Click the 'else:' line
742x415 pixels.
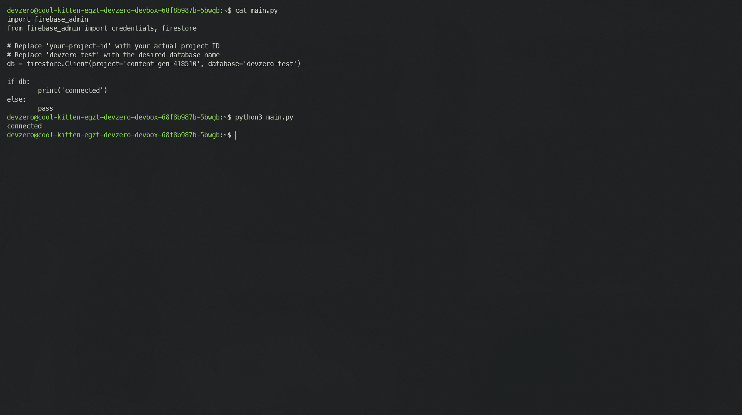[x=16, y=99]
